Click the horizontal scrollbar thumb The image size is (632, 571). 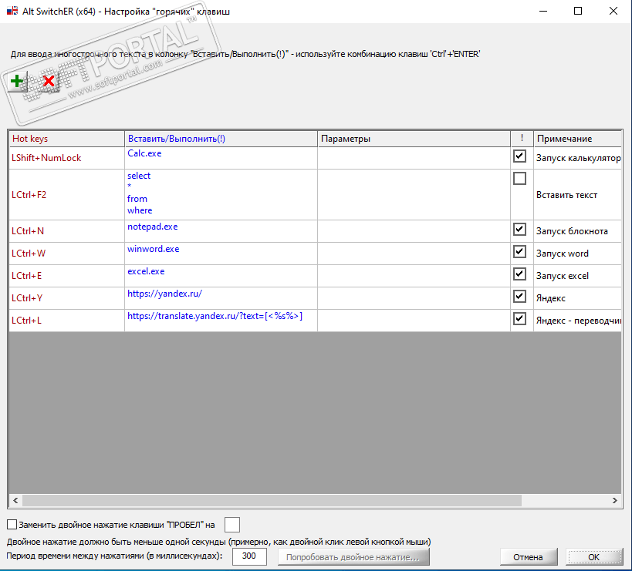pyautogui.click(x=272, y=501)
